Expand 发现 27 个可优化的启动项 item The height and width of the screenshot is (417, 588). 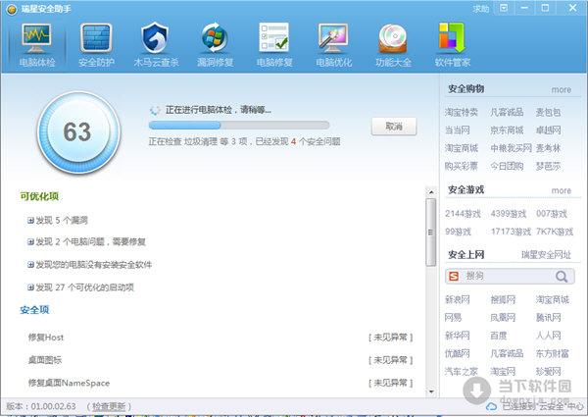click(x=30, y=287)
